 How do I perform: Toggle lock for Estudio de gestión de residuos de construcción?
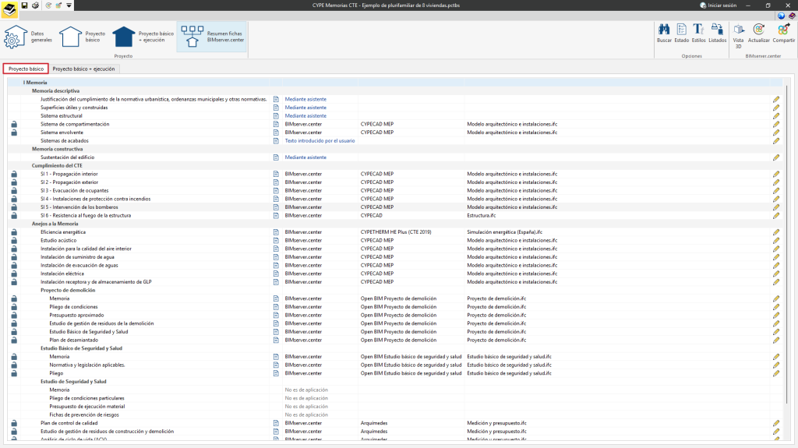pos(14,431)
